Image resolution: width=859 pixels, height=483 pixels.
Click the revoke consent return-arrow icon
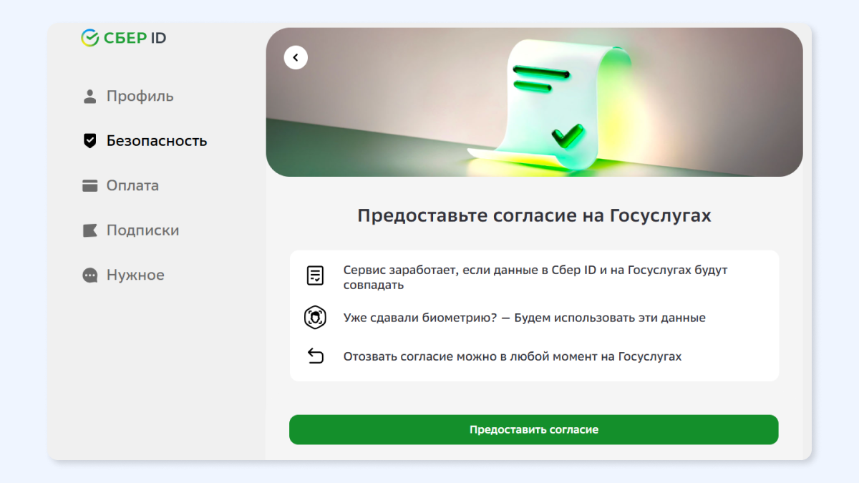pos(315,356)
